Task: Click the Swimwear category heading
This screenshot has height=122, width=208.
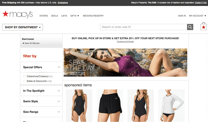Action: click(x=28, y=39)
